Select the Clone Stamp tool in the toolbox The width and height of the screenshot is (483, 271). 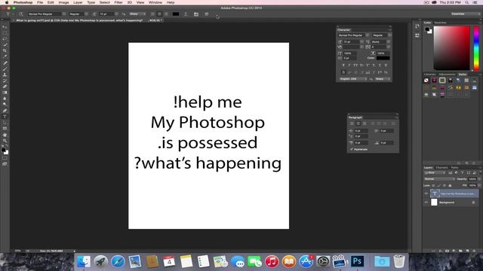5,75
